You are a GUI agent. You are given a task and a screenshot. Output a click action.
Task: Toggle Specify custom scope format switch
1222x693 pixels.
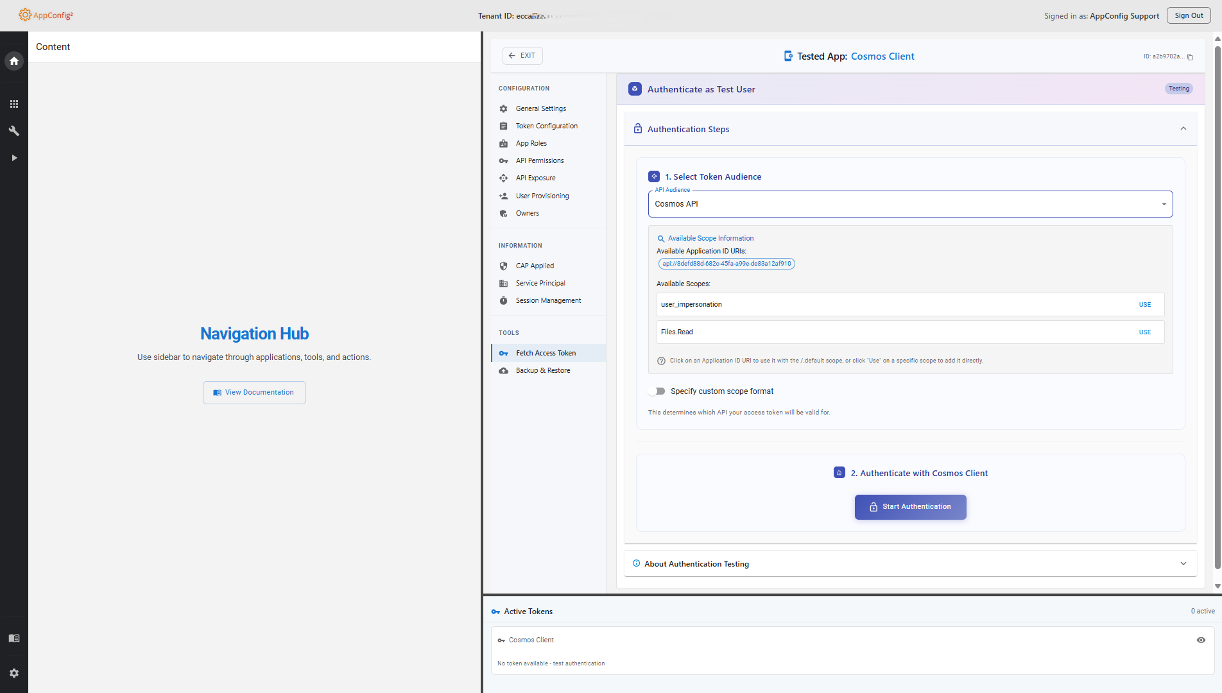tap(657, 391)
